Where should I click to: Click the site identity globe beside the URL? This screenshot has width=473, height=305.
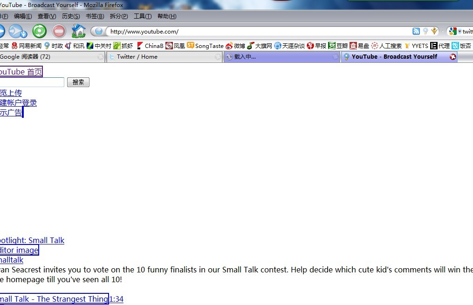click(x=99, y=31)
